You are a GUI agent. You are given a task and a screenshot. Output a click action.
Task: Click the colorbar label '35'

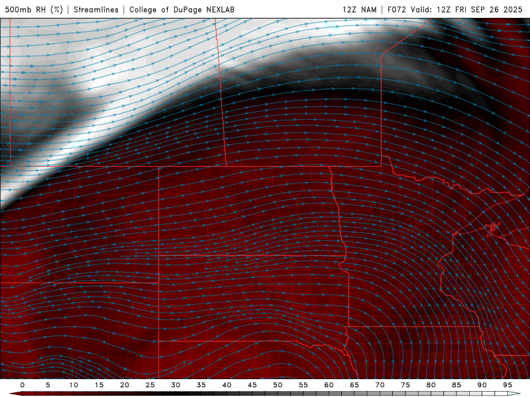click(x=201, y=385)
